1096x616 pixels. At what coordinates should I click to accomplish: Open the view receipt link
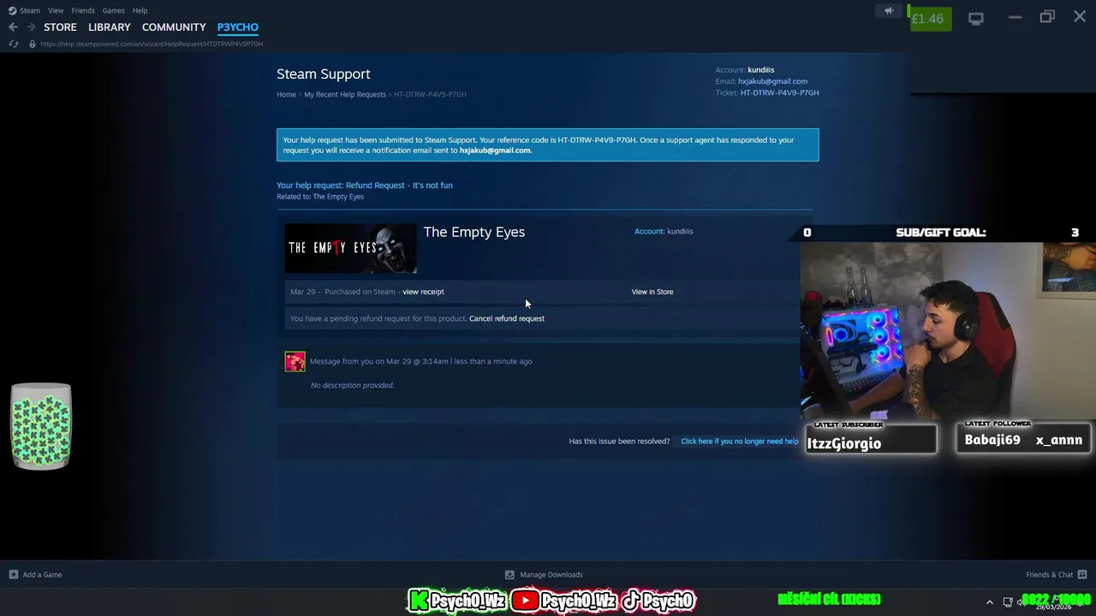[x=423, y=292]
